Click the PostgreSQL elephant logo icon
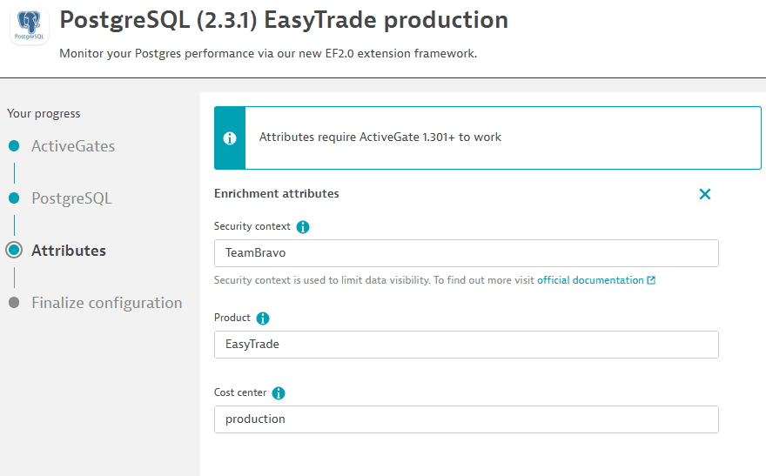 point(30,25)
